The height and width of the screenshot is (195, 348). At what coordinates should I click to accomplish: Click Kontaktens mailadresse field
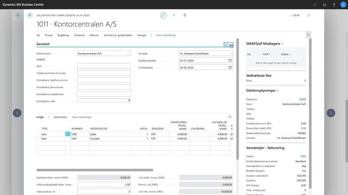(104, 94)
